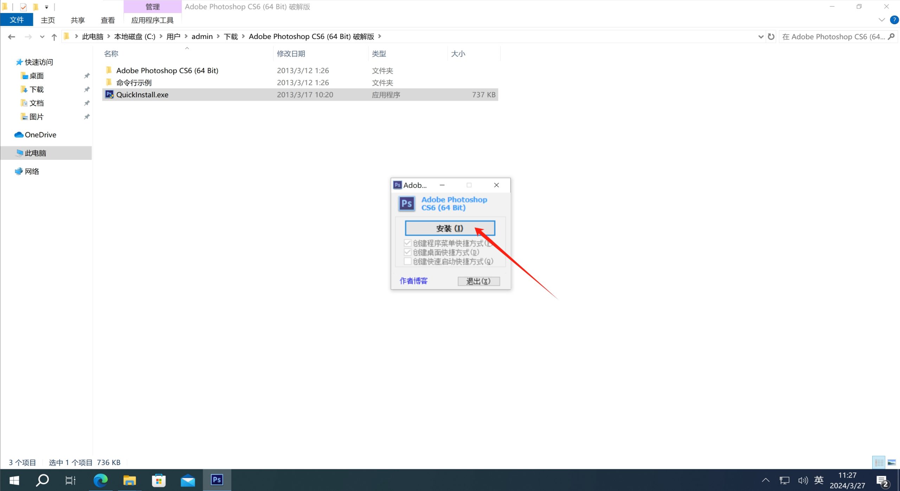The width and height of the screenshot is (900, 491).
Task: Click the 安装 (I) install button
Action: (x=450, y=228)
